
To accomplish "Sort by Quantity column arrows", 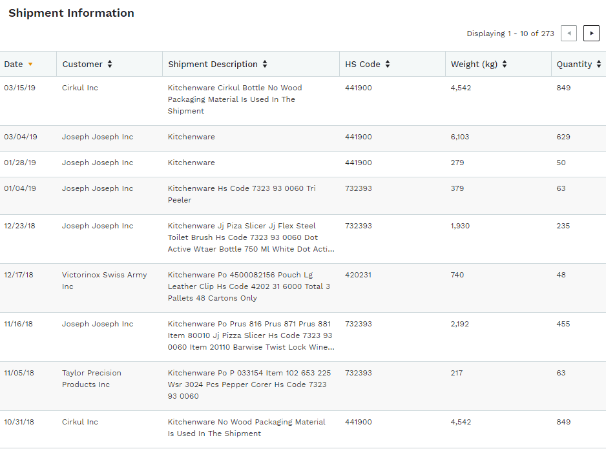I will coord(599,64).
